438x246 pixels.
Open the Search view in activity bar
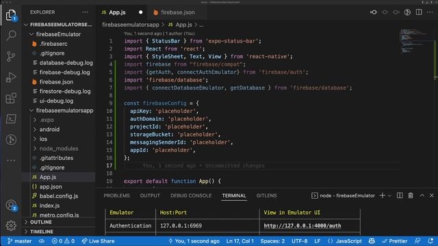(11, 36)
